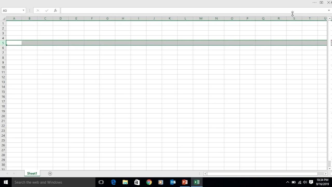332x187 pixels.
Task: Launch Microsoft Edge from the taskbar
Action: point(113,182)
